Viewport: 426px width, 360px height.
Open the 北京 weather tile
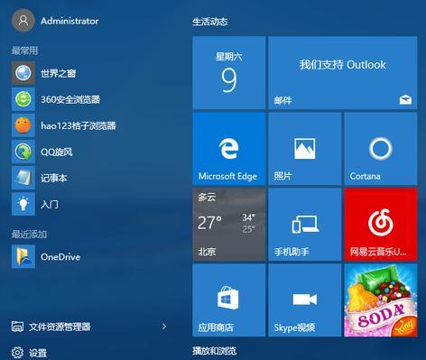pyautogui.click(x=229, y=225)
